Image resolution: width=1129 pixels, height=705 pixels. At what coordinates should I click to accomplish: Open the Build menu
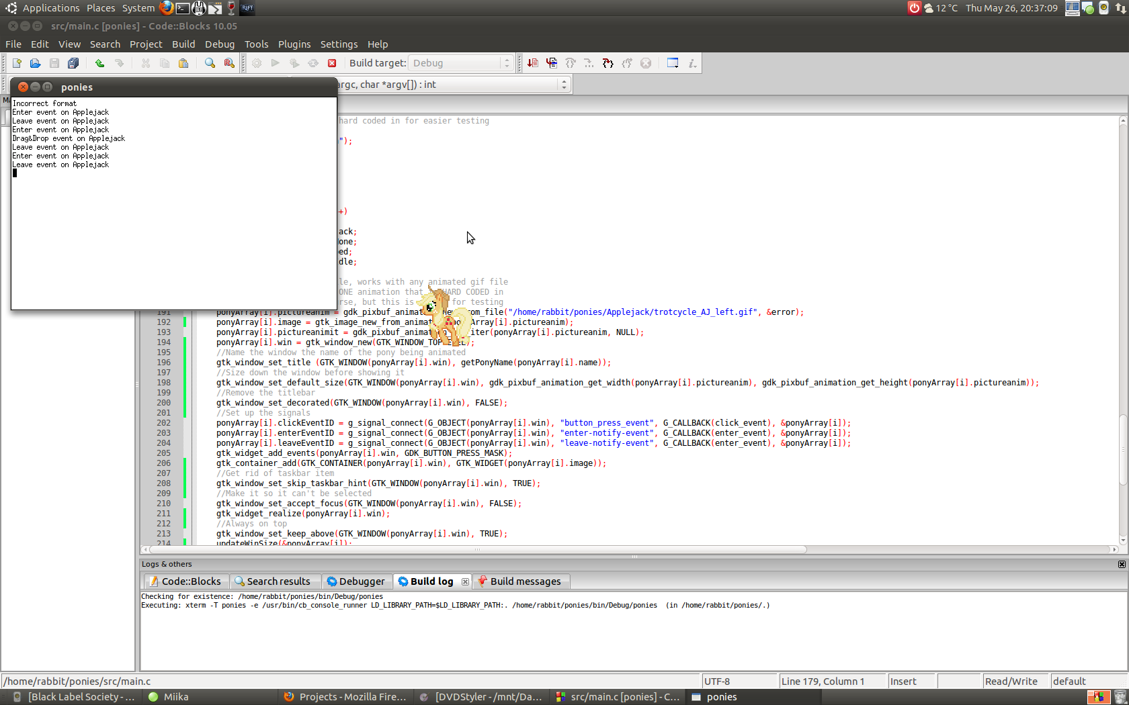click(183, 44)
